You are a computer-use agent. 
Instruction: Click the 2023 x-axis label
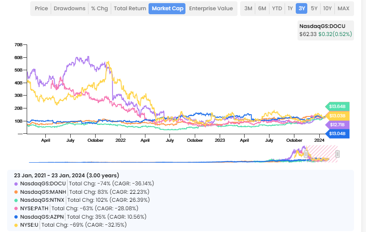(x=220, y=140)
